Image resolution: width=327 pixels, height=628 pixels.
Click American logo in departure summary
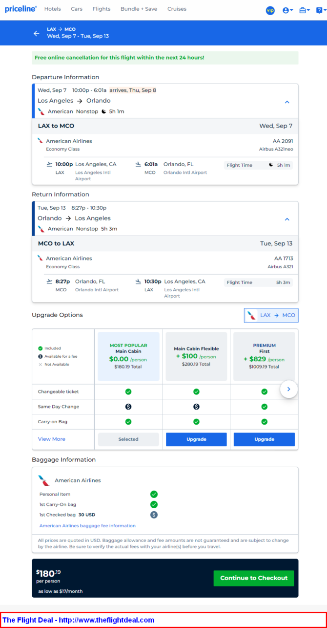[x=41, y=111]
